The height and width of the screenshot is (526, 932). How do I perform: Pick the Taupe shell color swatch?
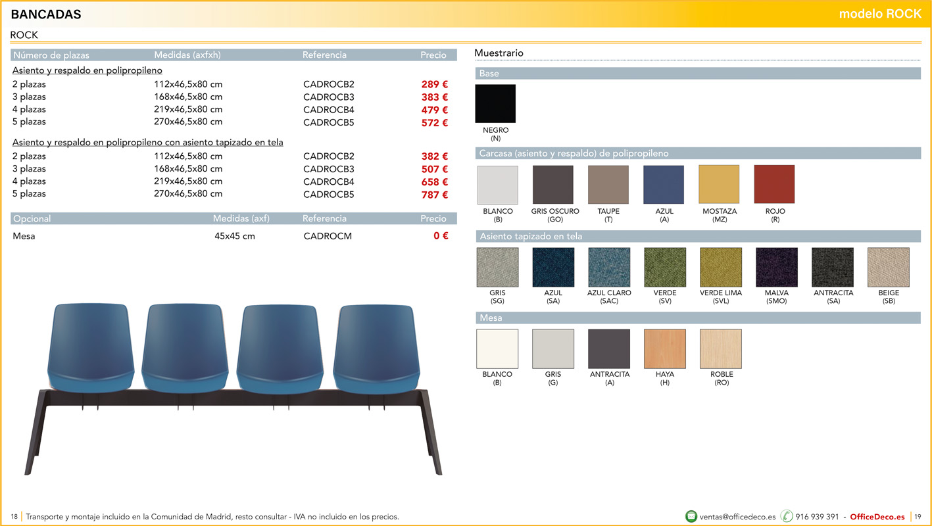608,185
